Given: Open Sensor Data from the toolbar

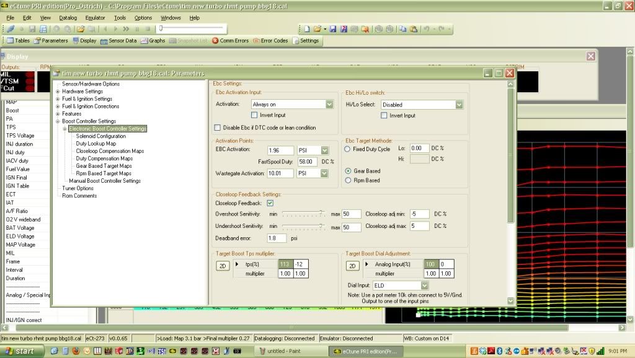Looking at the screenshot, I should pos(118,40).
